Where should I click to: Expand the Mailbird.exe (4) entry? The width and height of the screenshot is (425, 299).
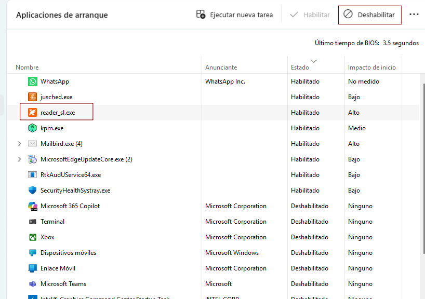[19, 143]
